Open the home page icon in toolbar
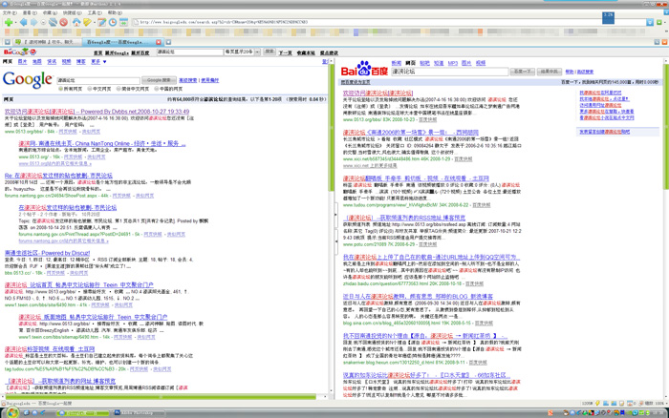Viewport: 669px width, 418px height. [x=76, y=22]
